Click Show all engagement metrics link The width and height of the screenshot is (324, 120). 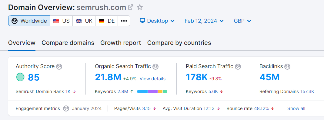296,108
